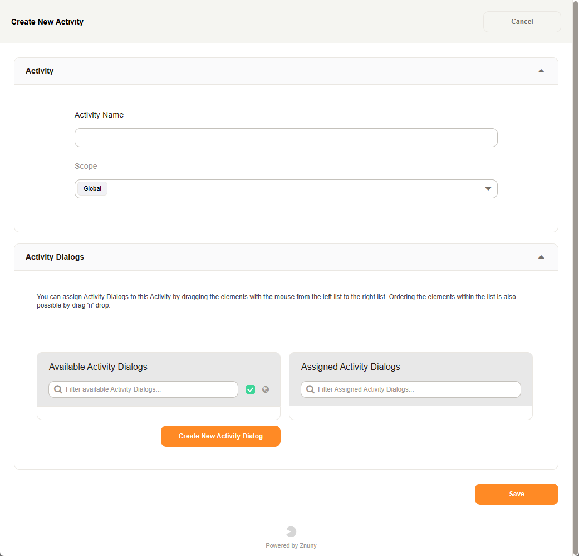Click the Activity Dialogs section header
Image resolution: width=579 pixels, height=556 pixels.
pos(55,257)
